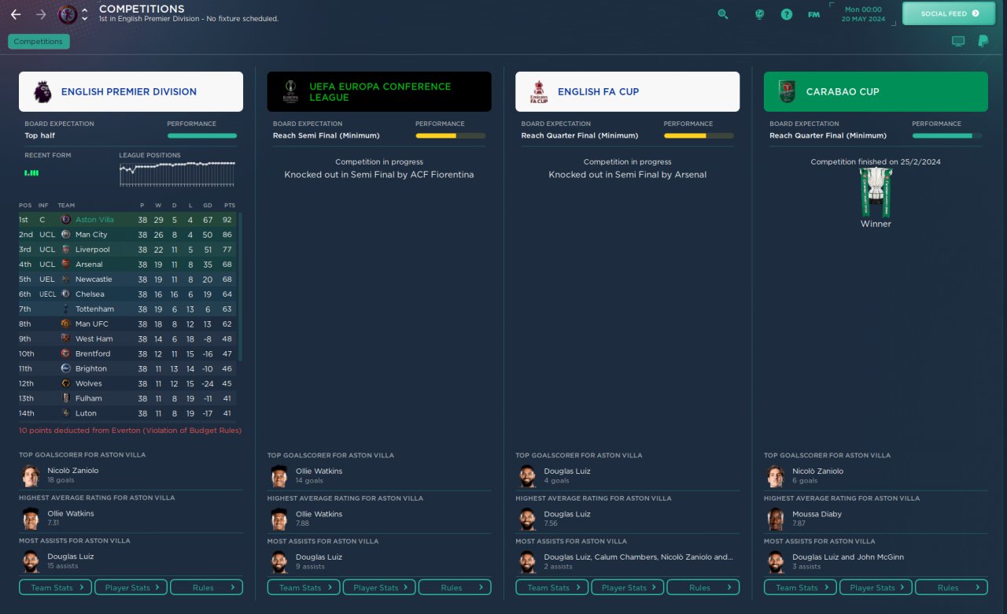
Task: Click the English FA Cup performance bar
Action: pyautogui.click(x=699, y=135)
